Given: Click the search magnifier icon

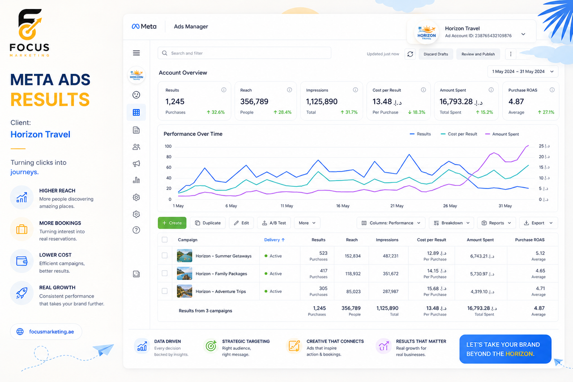Looking at the screenshot, I should (x=165, y=53).
